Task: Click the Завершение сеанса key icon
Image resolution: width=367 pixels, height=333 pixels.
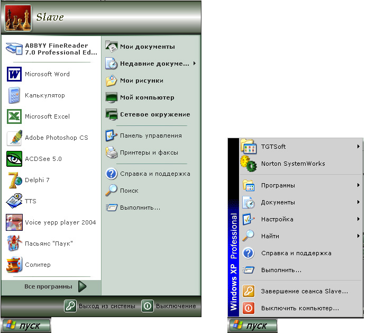Action: coord(249,291)
